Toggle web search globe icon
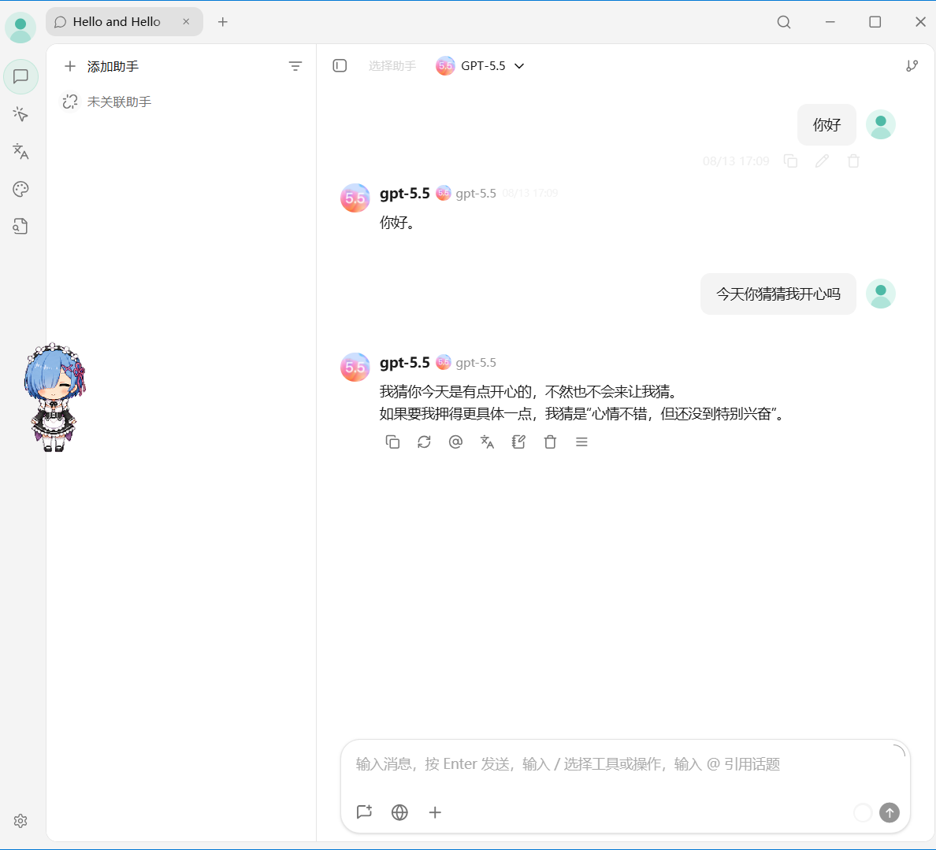Image resolution: width=936 pixels, height=850 pixels. click(399, 812)
